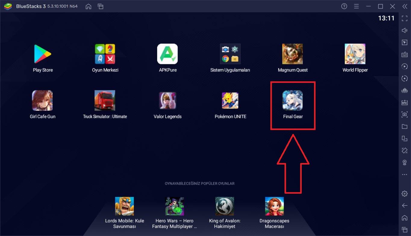Click the 13:11 clock display

386,18
